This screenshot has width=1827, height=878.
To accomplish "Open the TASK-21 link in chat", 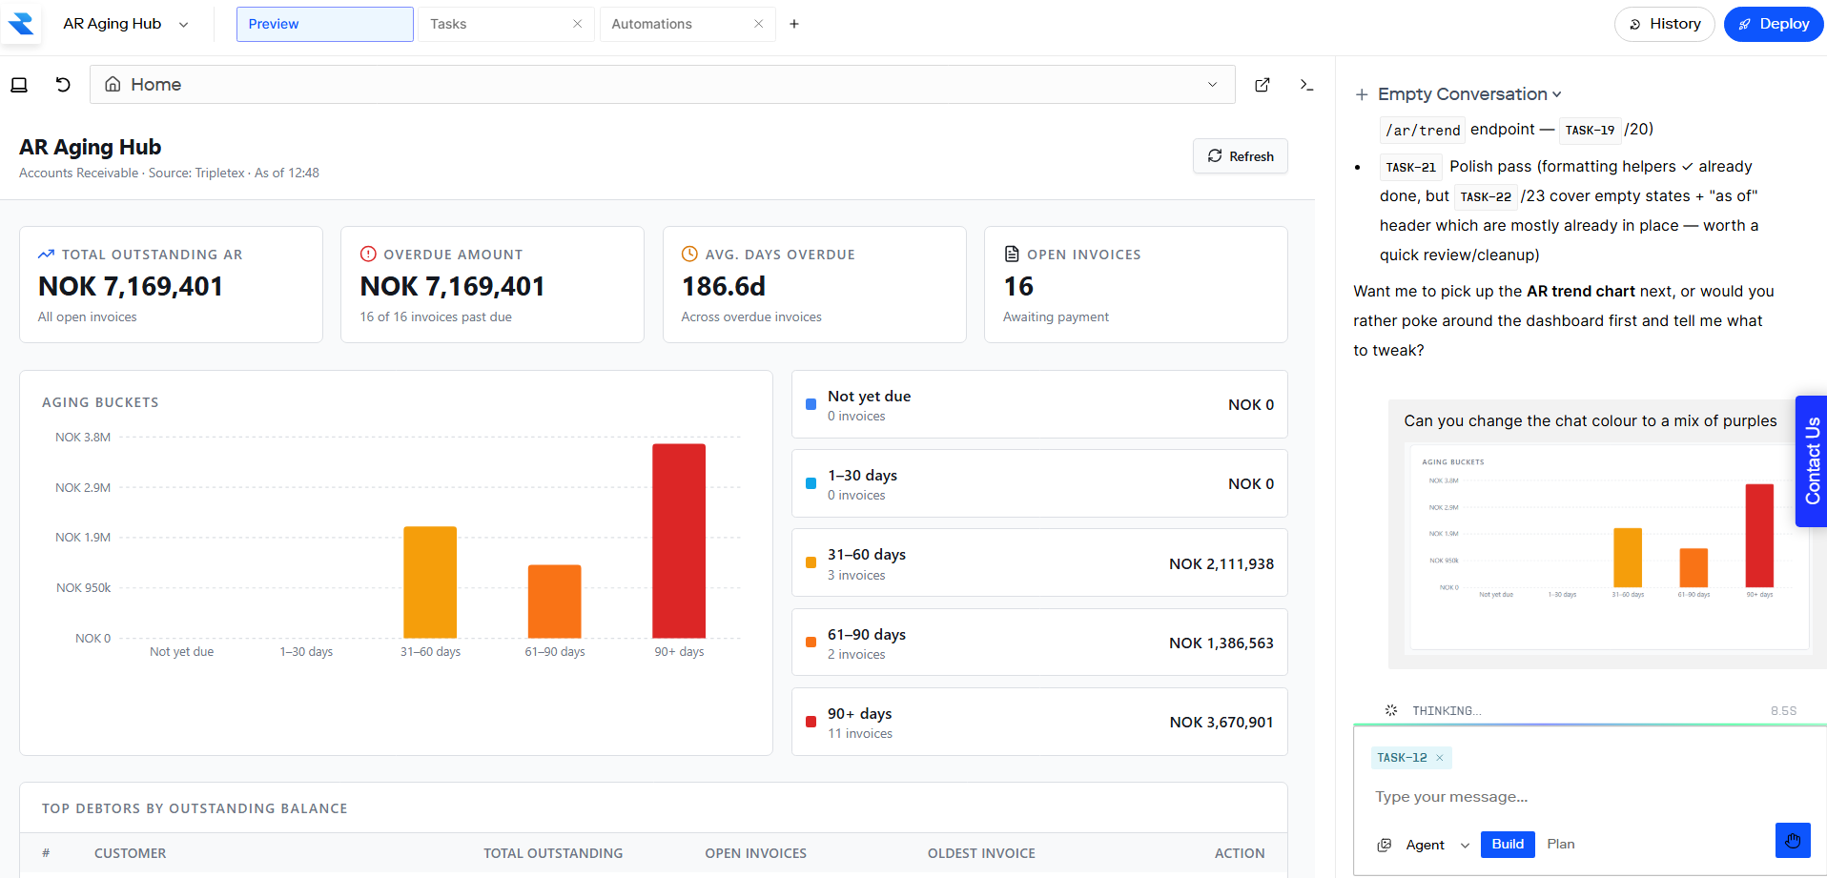I will (1410, 167).
